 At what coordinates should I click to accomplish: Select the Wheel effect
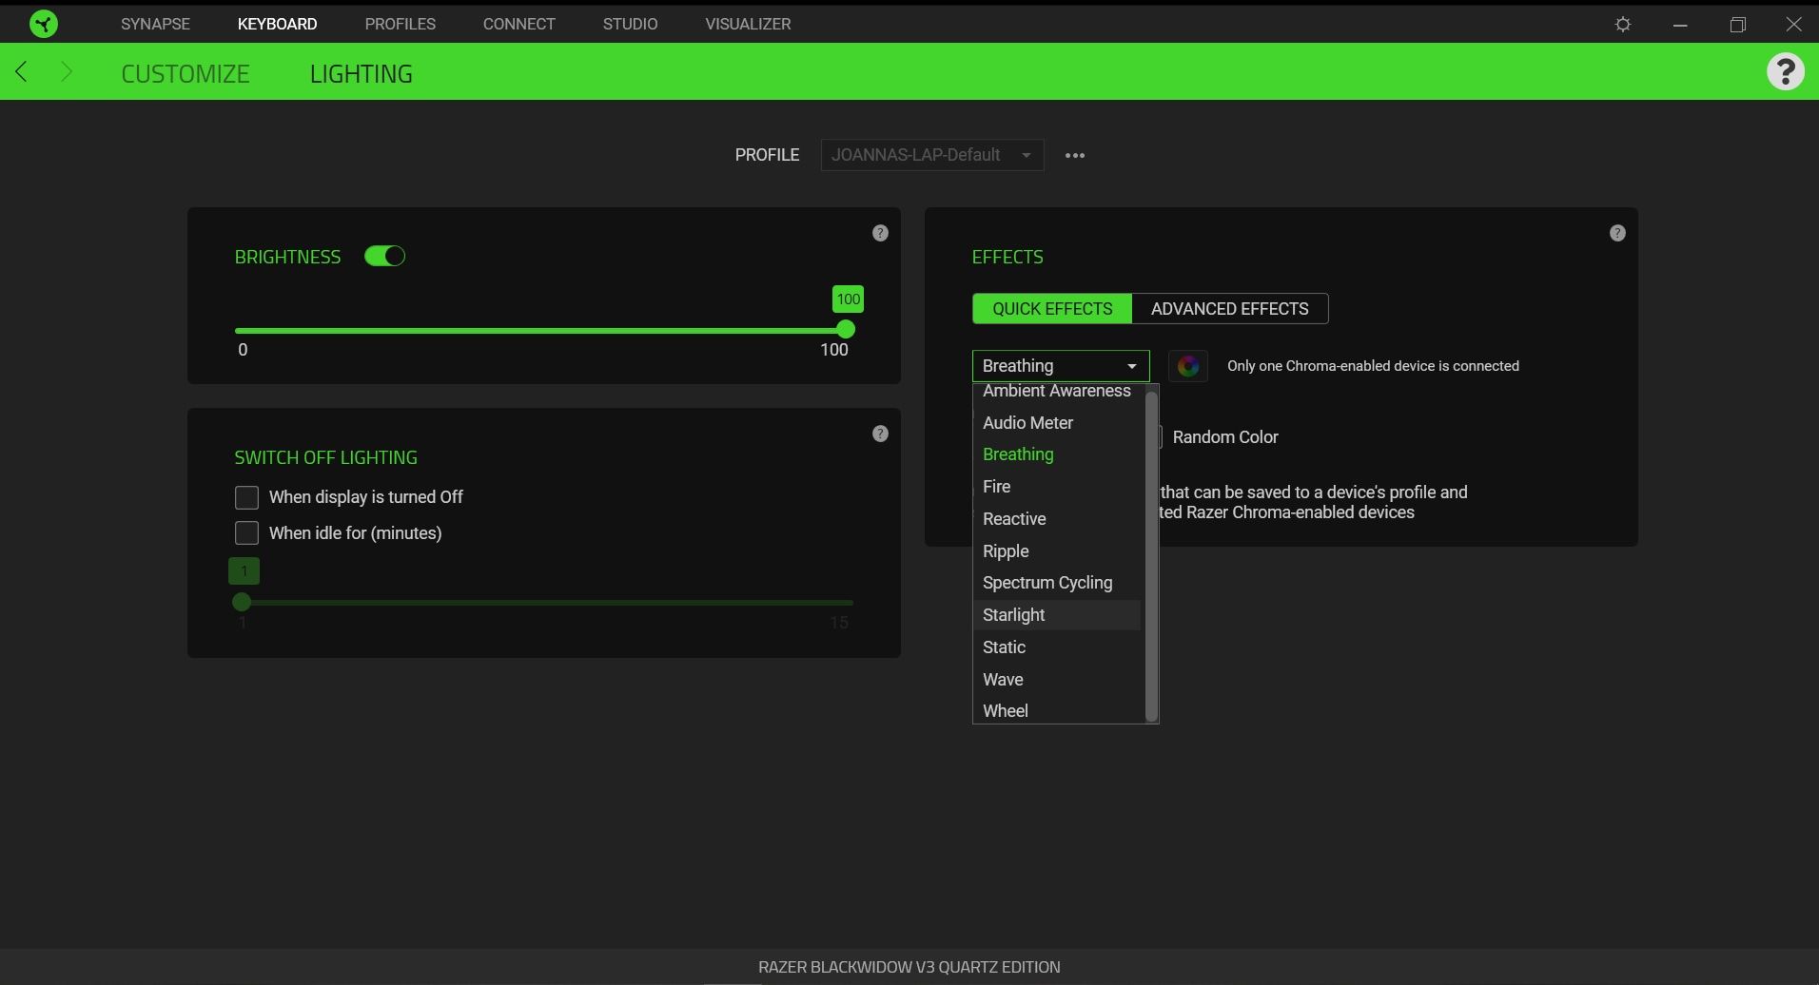coord(1057,711)
